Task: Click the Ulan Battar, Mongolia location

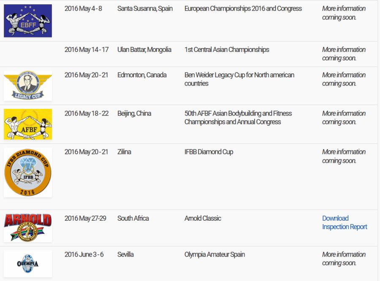Action: tap(144, 50)
